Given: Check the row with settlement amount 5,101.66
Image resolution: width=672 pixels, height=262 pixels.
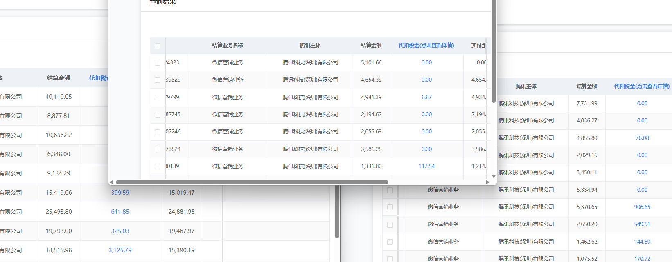Looking at the screenshot, I should tap(158, 63).
